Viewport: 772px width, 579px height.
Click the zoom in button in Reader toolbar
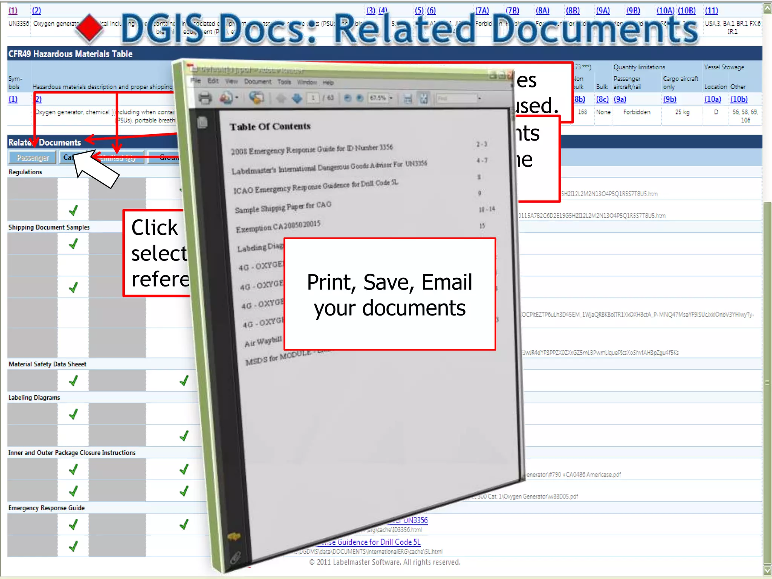pyautogui.click(x=360, y=98)
